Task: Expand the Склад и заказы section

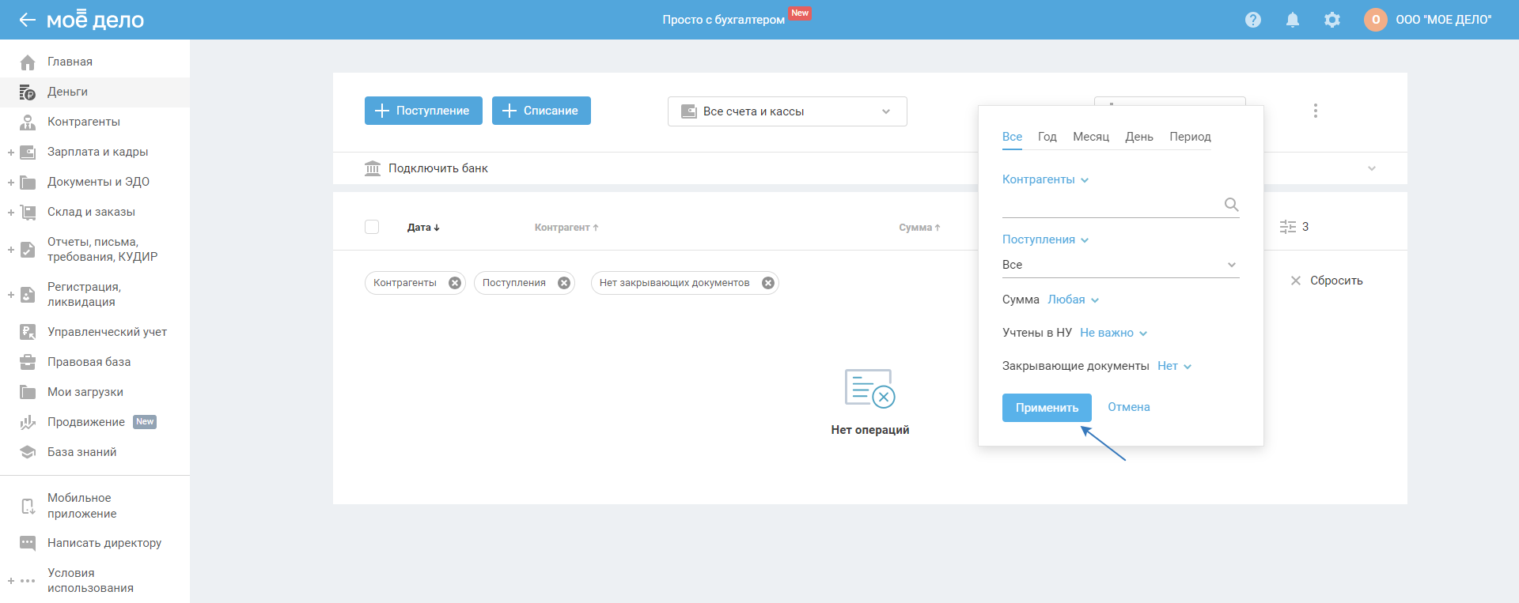Action: (x=11, y=212)
